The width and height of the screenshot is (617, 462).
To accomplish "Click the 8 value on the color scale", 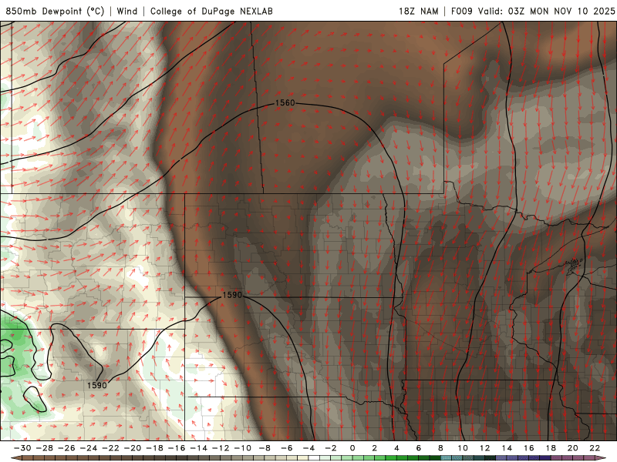I will tap(440, 448).
